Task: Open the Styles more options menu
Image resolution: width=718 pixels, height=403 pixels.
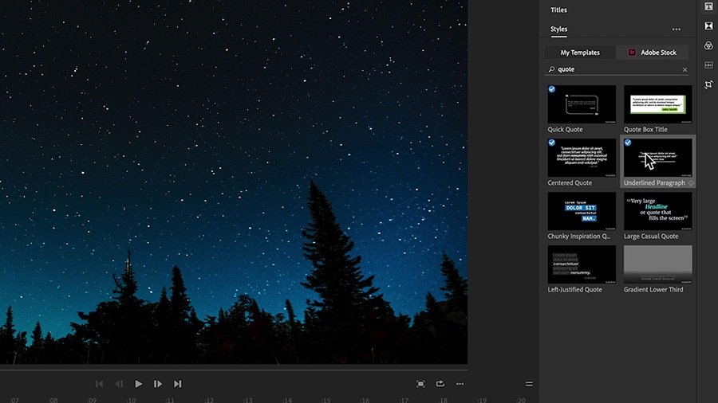Action: point(677,29)
